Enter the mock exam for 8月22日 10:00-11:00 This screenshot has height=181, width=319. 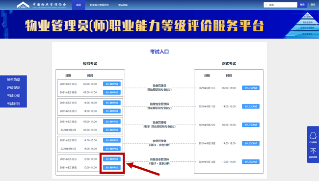coord(112,159)
